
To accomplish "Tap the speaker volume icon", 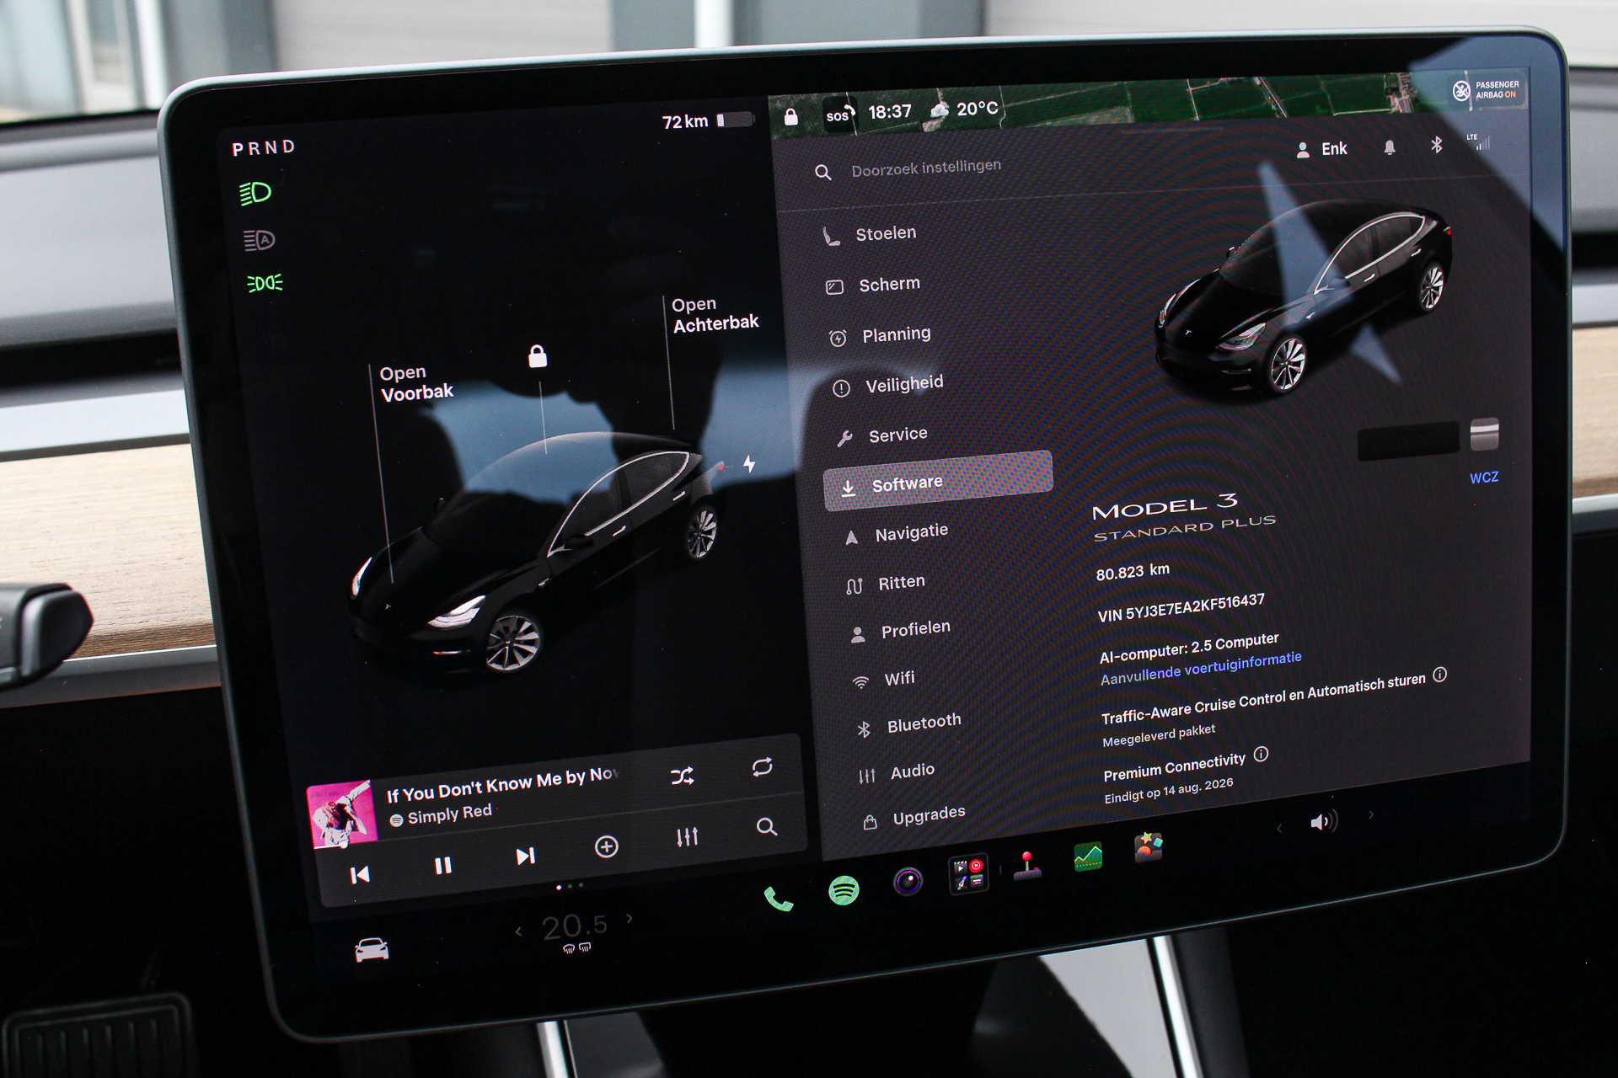I will (1322, 821).
